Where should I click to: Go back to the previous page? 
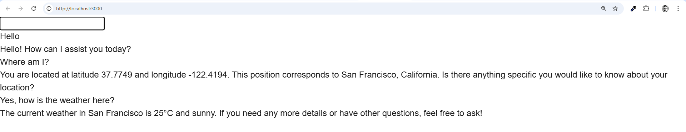tap(8, 9)
